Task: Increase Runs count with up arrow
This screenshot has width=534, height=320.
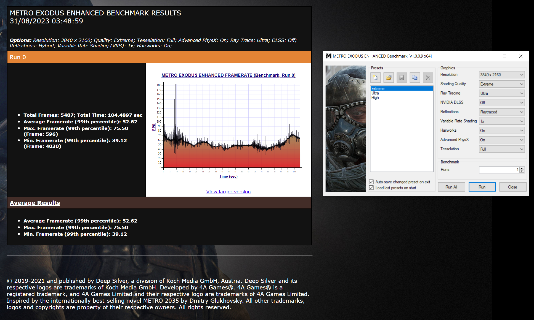Action: (x=522, y=168)
